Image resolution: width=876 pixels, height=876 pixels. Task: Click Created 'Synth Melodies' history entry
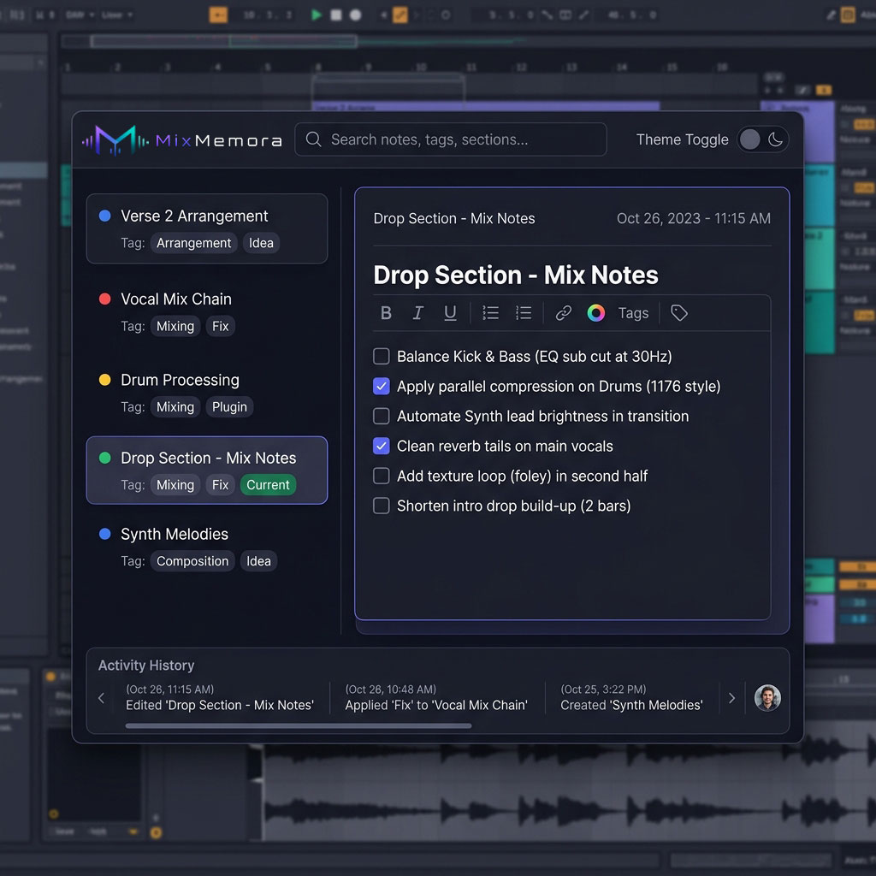(x=631, y=697)
